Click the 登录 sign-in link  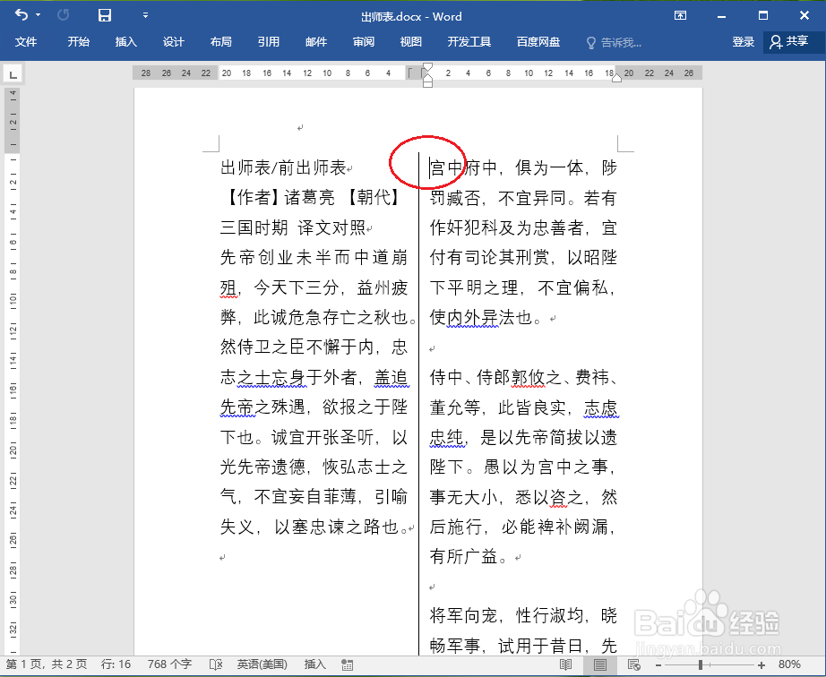[743, 42]
